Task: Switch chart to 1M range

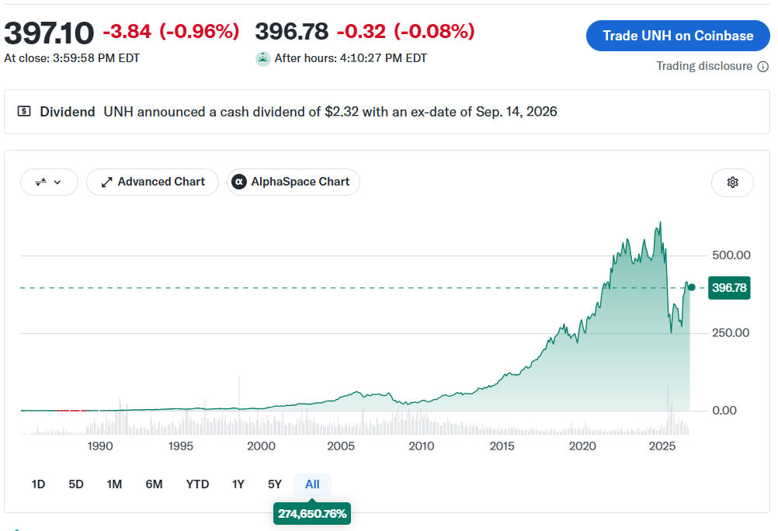Action: tap(114, 484)
